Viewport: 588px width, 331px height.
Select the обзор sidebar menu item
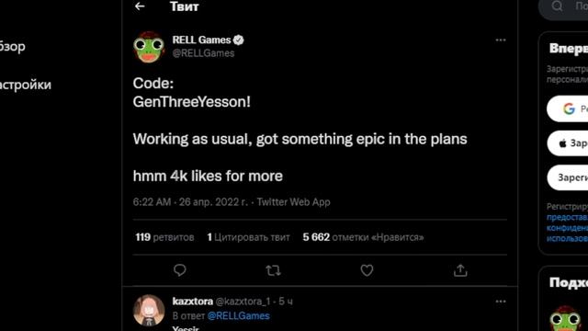click(12, 47)
